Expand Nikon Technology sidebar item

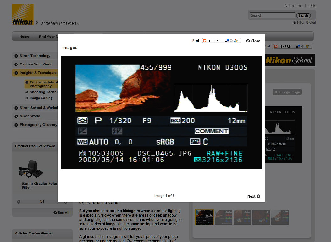coord(35,56)
